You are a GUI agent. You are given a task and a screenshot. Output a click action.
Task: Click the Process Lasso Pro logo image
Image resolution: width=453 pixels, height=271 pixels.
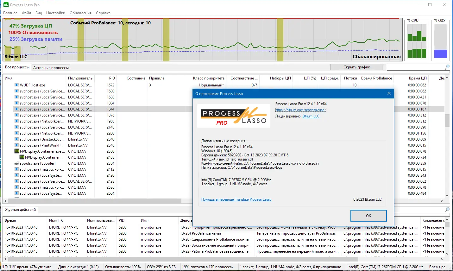point(234,116)
